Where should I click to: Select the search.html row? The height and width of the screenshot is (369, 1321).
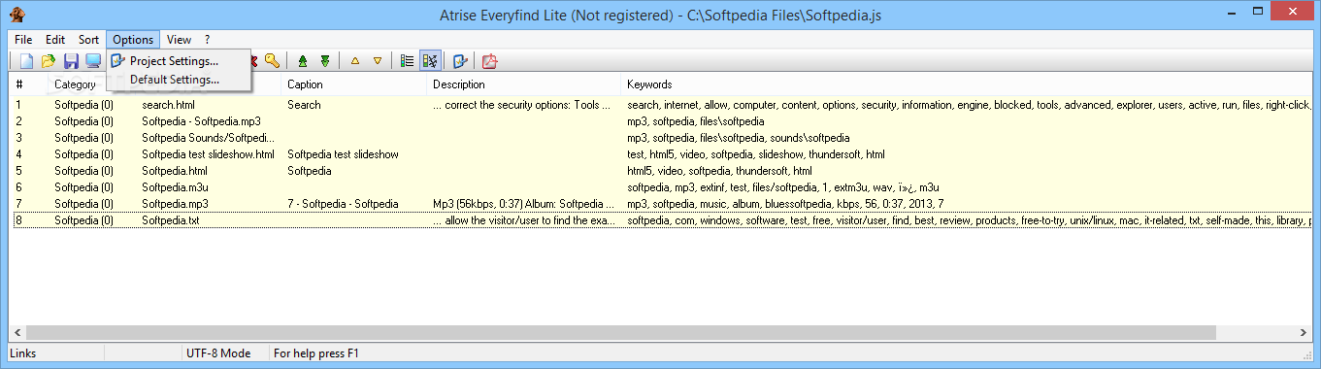coord(660,105)
